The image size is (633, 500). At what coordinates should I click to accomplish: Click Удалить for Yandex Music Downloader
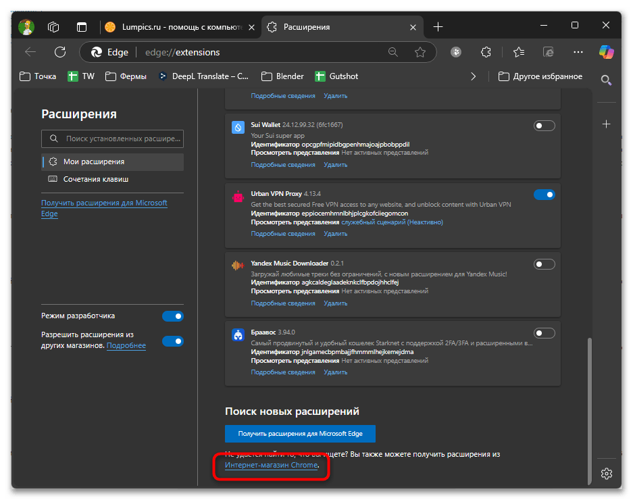pyautogui.click(x=336, y=303)
